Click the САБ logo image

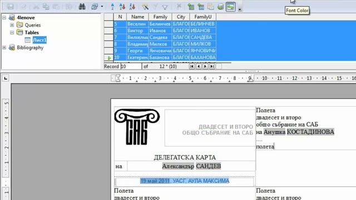pyautogui.click(x=137, y=127)
